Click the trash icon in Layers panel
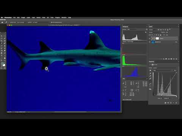Screen dimensions: 182x136 point(176,59)
